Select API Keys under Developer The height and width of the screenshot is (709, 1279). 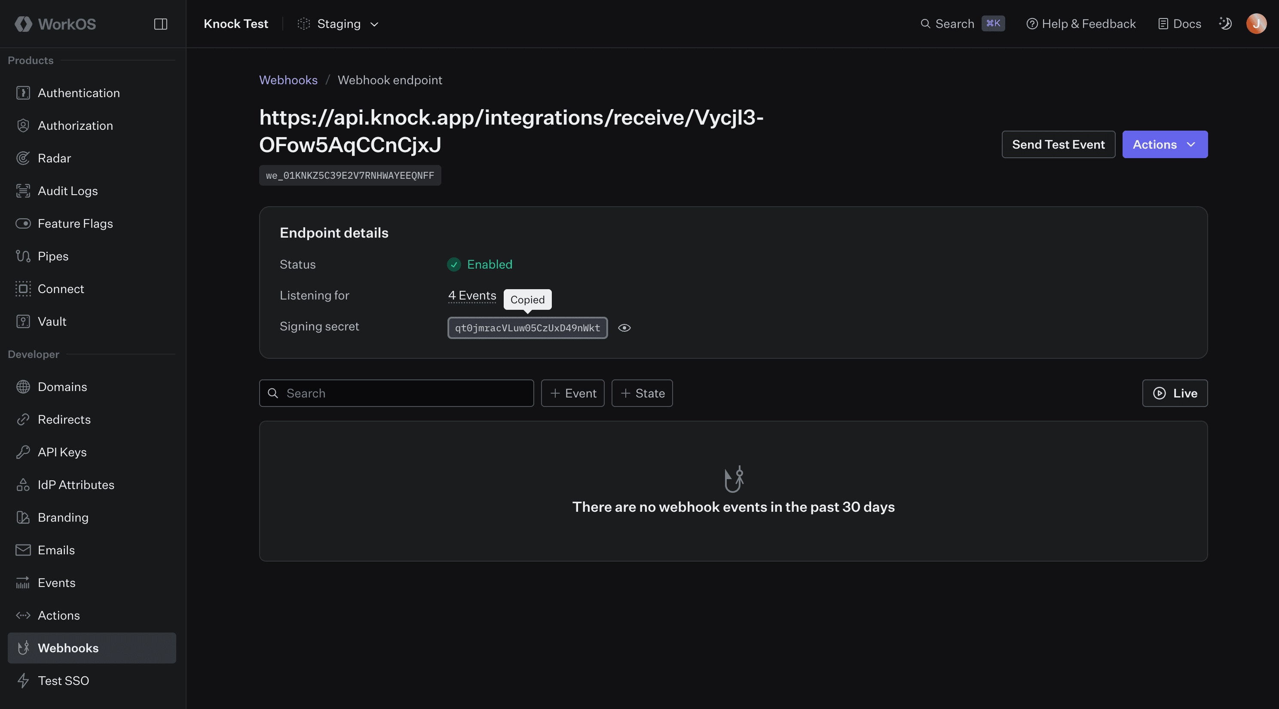(62, 452)
